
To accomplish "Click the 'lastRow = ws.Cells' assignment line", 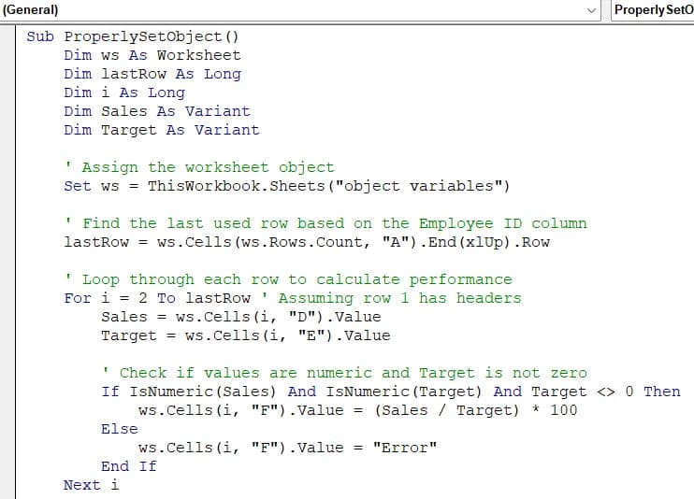I will tap(307, 242).
